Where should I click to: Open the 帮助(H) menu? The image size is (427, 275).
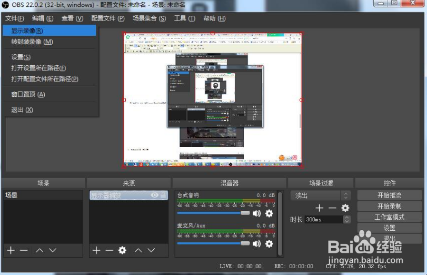coord(214,18)
